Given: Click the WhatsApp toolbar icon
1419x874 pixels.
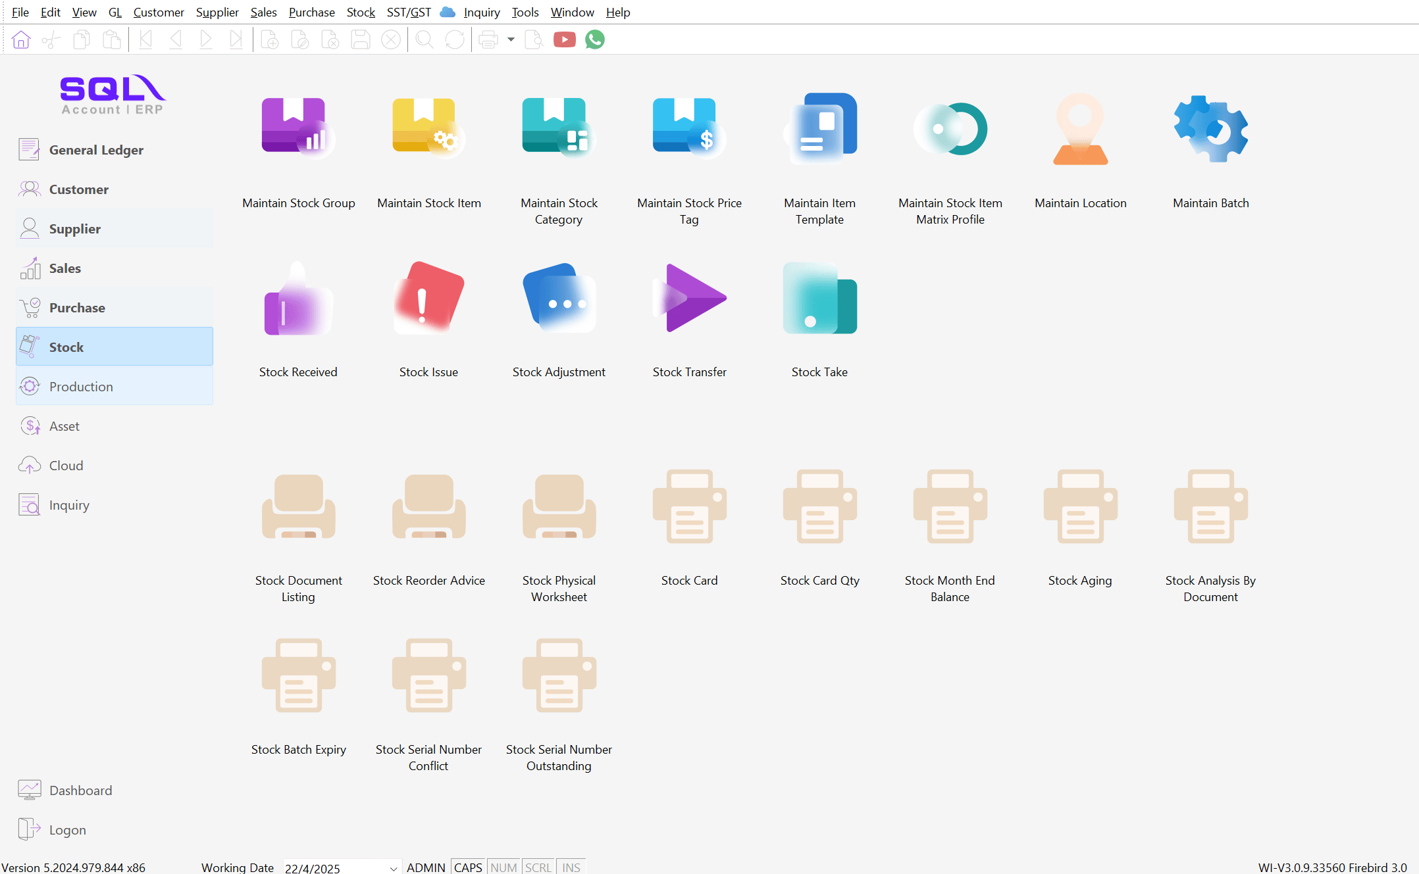Looking at the screenshot, I should coord(594,40).
